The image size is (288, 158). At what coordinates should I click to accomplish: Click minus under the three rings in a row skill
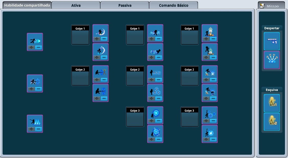point(159,80)
